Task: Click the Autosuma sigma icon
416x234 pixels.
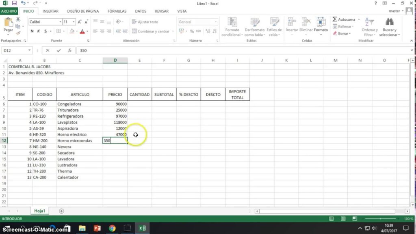Action: 335,19
